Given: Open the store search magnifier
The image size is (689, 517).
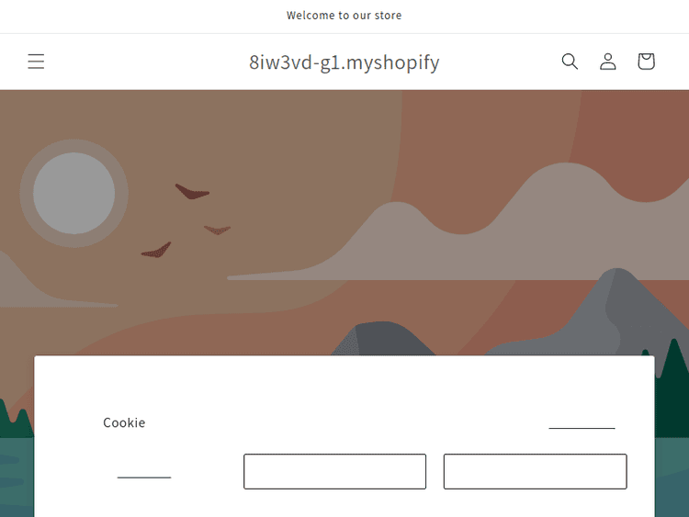Looking at the screenshot, I should tap(570, 62).
